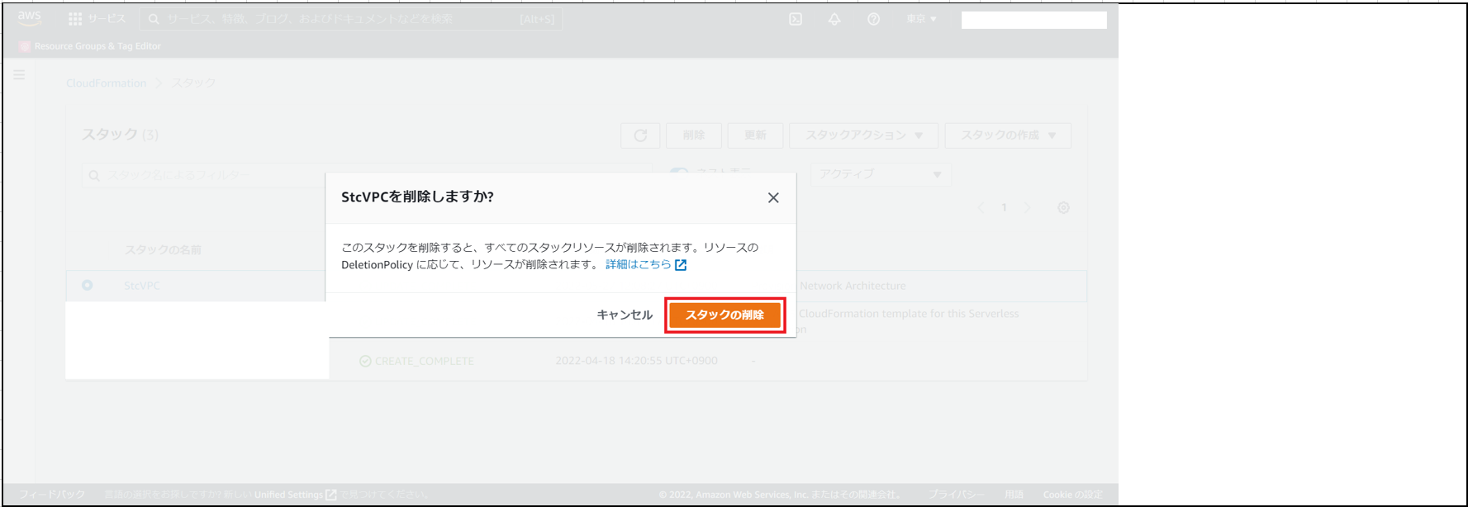The image size is (1468, 507).
Task: Click the AWS logo in the header
Action: (29, 18)
